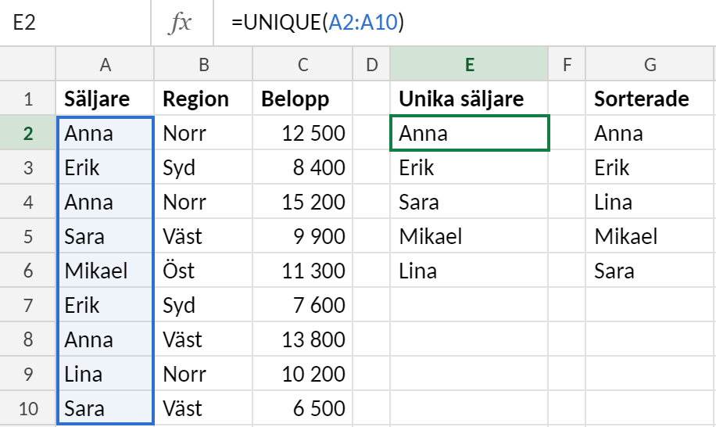Click Norr in row 2
The height and width of the screenshot is (427, 716).
pos(204,133)
